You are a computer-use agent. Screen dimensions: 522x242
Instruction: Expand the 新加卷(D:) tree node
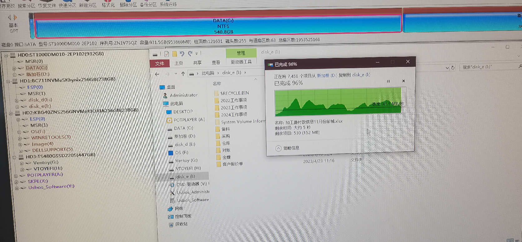pos(14,75)
